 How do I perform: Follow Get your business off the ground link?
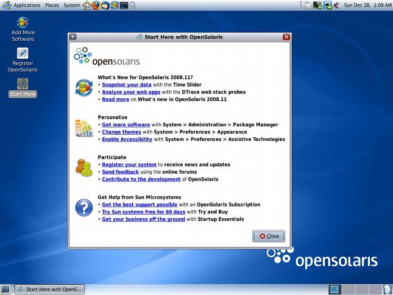143,219
